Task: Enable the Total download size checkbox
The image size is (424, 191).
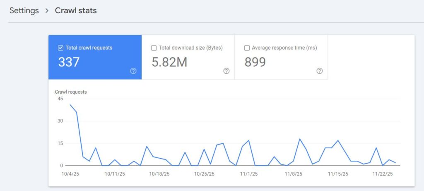Action: click(x=154, y=48)
